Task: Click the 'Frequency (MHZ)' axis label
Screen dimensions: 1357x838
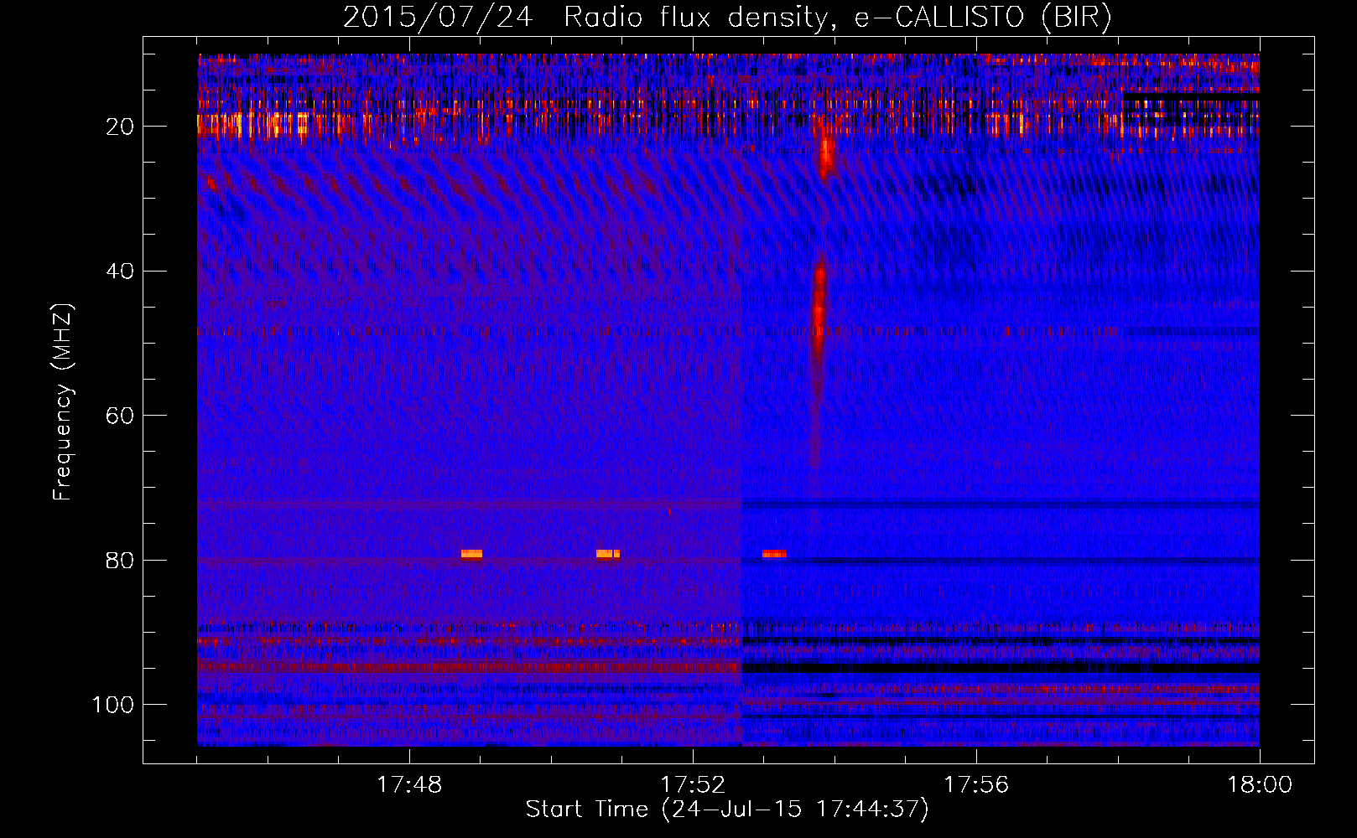Action: coord(63,401)
